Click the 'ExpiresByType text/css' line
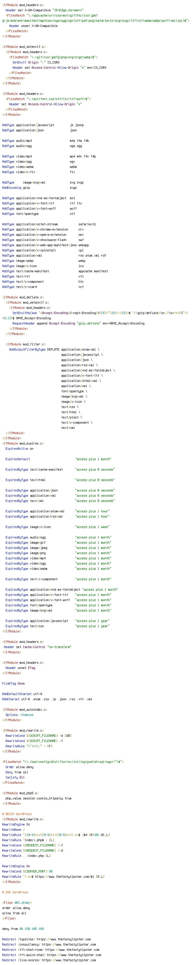The image size is (192, 965). click(x=58, y=626)
